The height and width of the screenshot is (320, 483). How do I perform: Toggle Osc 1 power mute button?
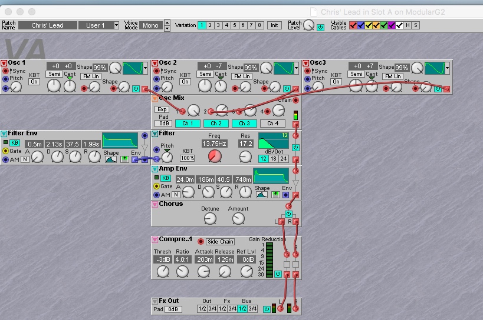136,89
